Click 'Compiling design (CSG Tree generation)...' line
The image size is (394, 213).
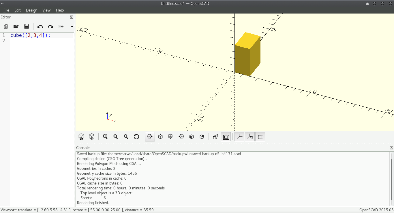(x=112, y=159)
